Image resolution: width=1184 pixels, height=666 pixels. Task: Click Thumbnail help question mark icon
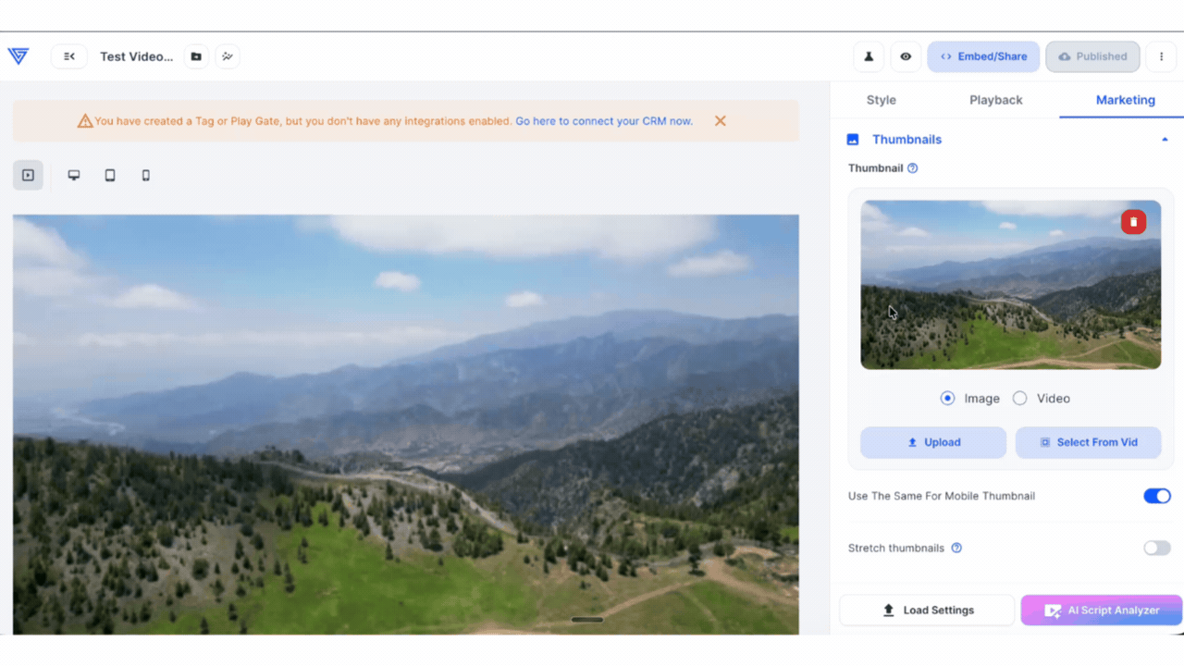click(x=912, y=168)
